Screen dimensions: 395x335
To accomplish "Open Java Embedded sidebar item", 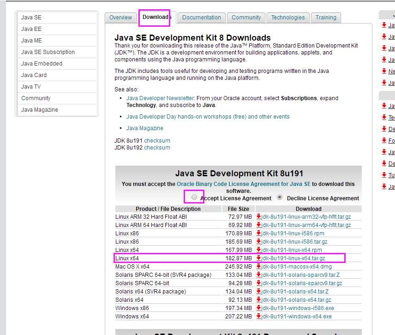I will point(57,64).
